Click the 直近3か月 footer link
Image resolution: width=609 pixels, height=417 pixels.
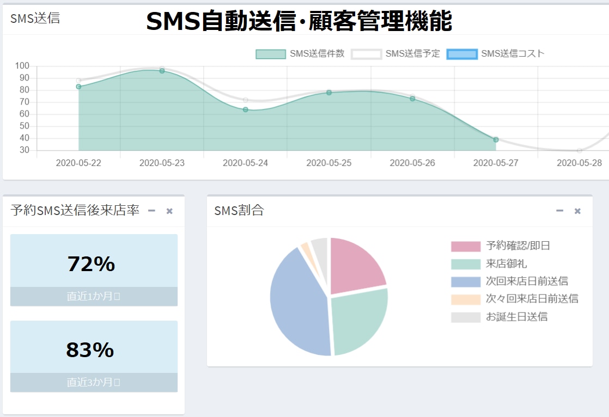(x=94, y=383)
